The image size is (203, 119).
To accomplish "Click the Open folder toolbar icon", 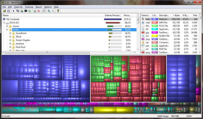I will pos(5,11).
